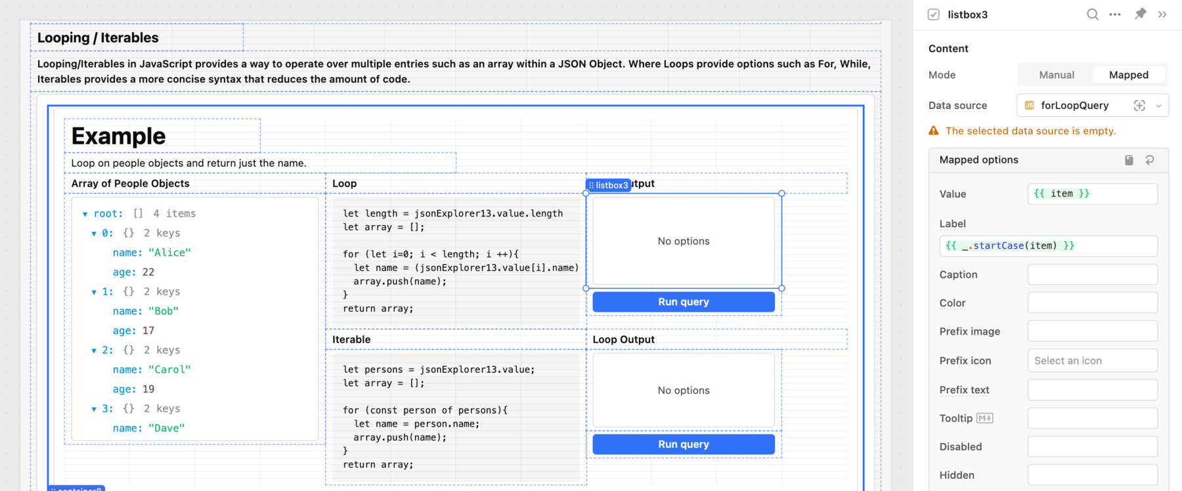Click the 'Loop' section title
The image size is (1182, 491).
pyautogui.click(x=344, y=183)
